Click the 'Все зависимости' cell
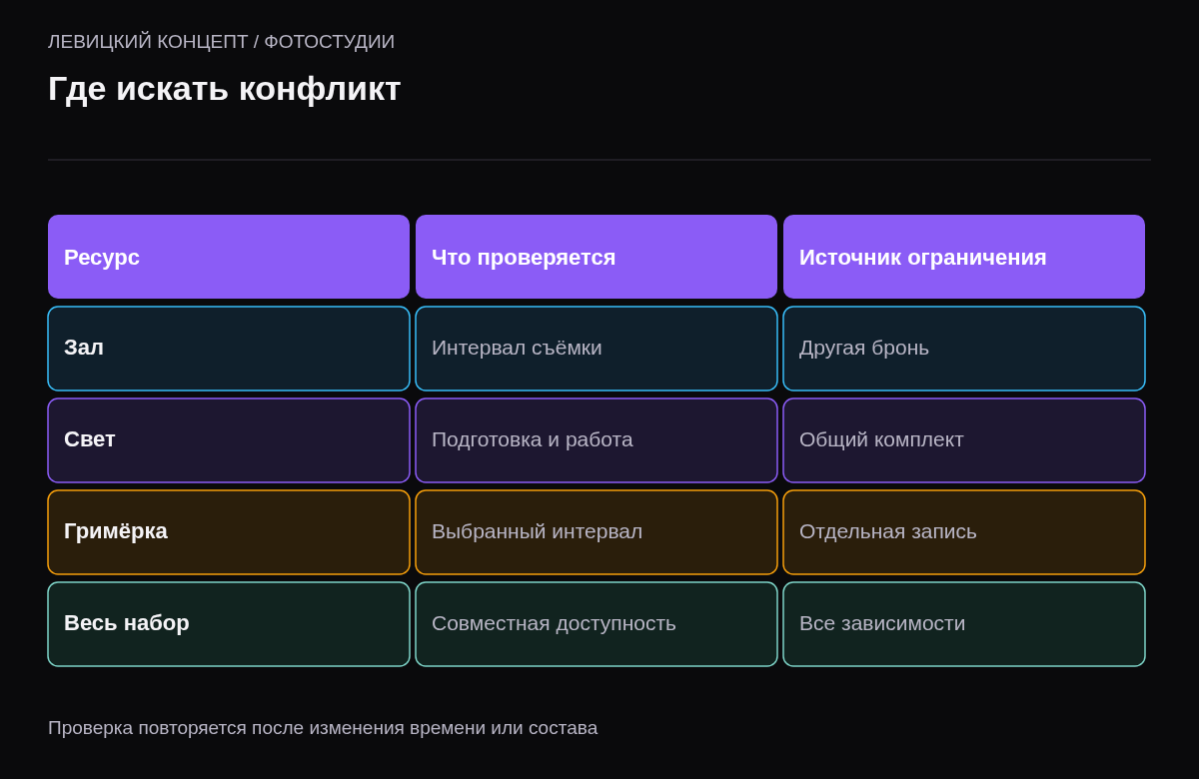Screen dimensions: 1199x779 tap(964, 624)
